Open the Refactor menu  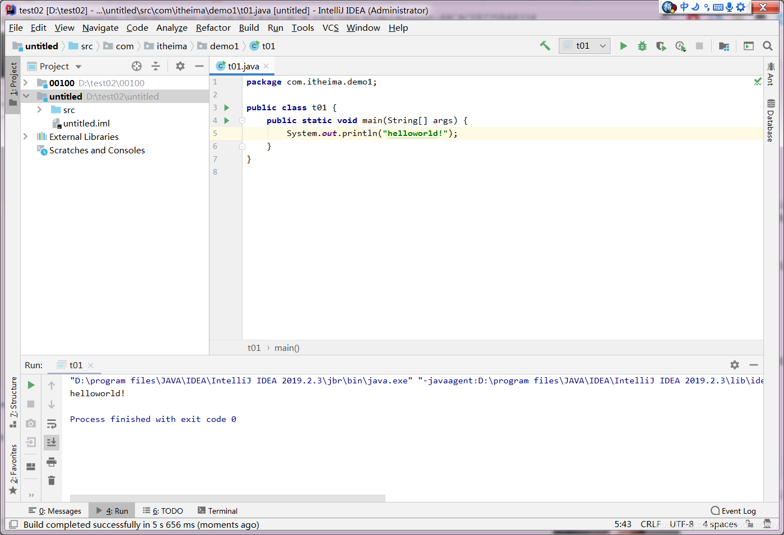coord(213,27)
